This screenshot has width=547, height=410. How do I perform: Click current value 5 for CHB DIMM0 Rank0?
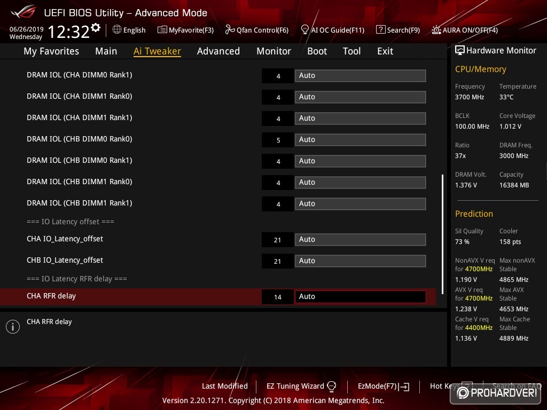[x=278, y=140]
